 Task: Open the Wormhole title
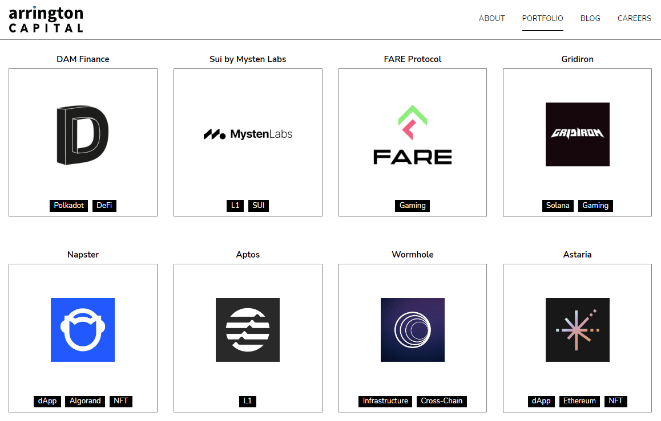(x=413, y=255)
